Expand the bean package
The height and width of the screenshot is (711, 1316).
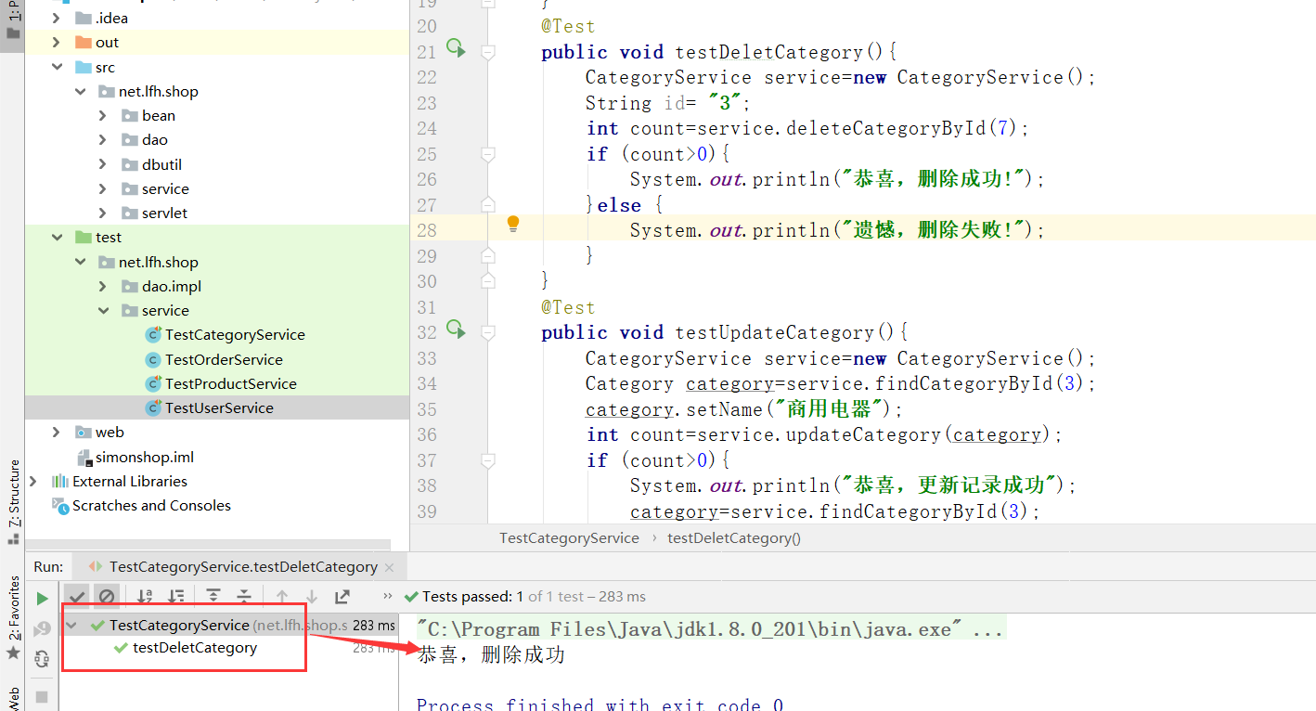pos(102,115)
